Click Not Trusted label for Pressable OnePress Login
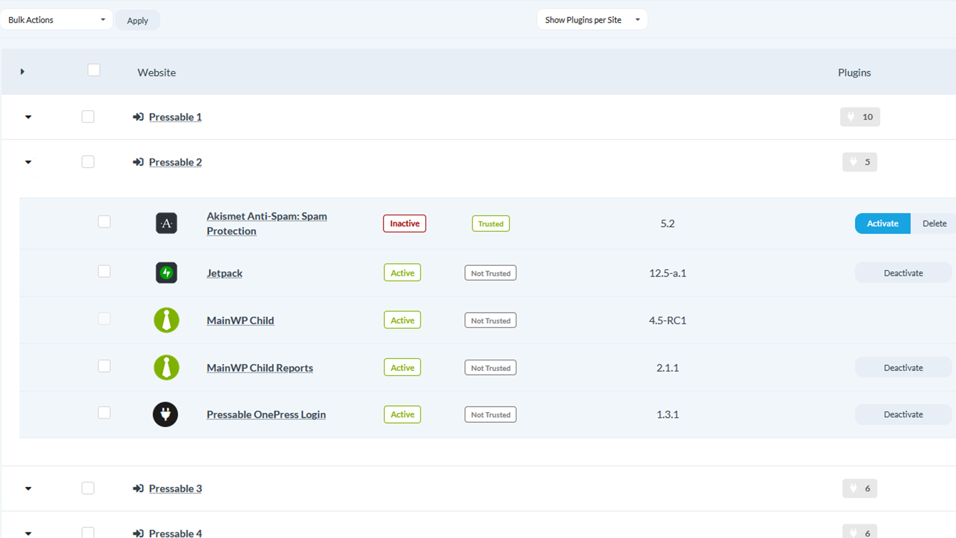 point(491,414)
